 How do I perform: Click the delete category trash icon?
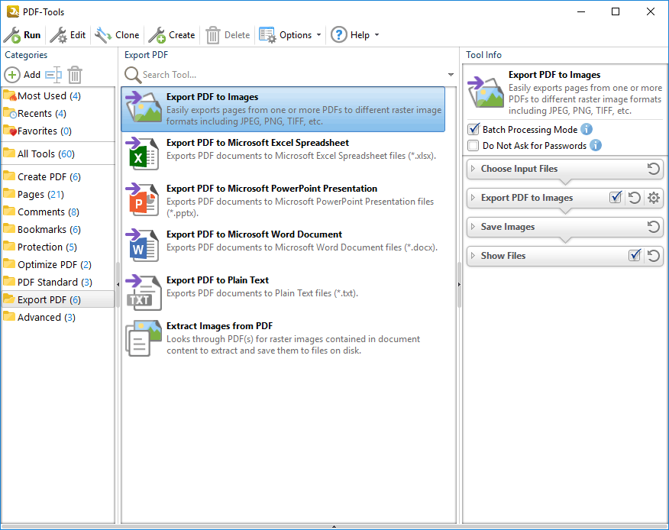pos(75,75)
